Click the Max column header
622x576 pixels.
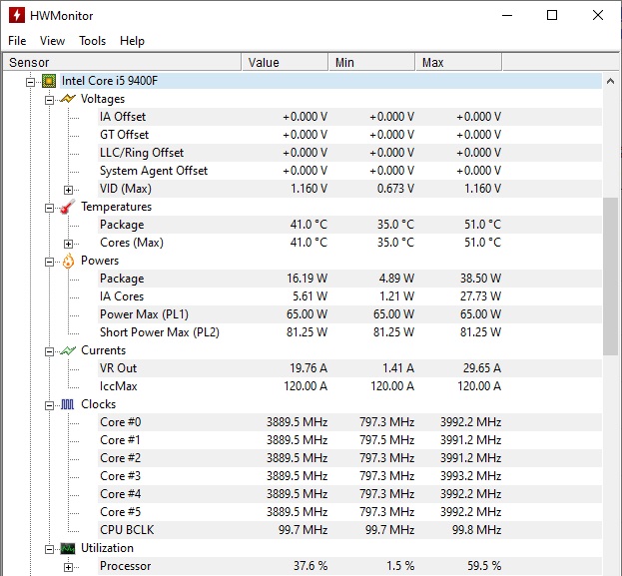[x=458, y=62]
